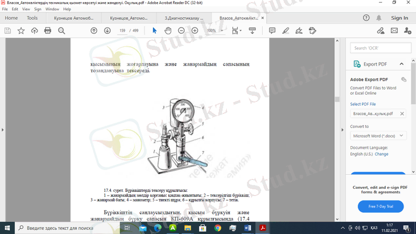
Task: Click the Zoom out minus icon
Action: [x=181, y=31]
